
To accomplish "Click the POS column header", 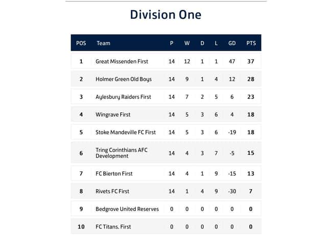I will [x=81, y=43].
